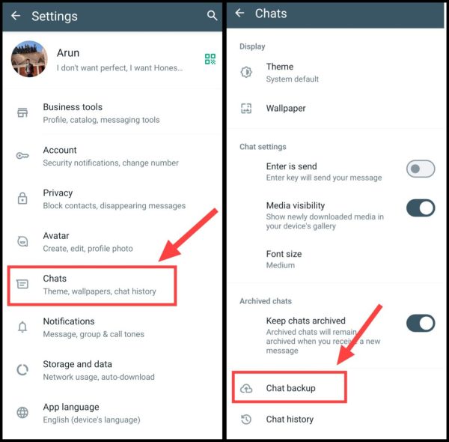Tap the Privacy lock icon

[x=22, y=199]
